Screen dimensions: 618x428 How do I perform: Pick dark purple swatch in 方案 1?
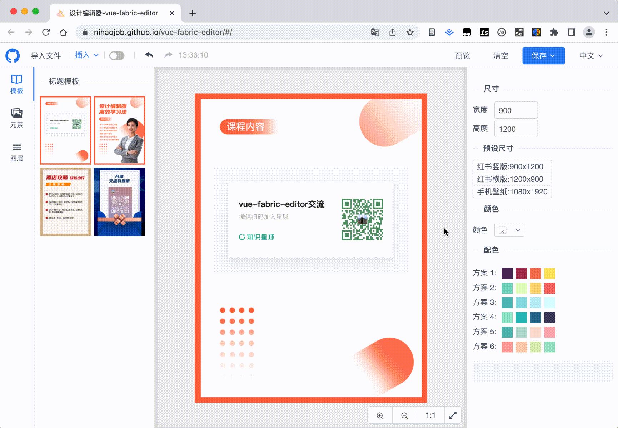507,273
